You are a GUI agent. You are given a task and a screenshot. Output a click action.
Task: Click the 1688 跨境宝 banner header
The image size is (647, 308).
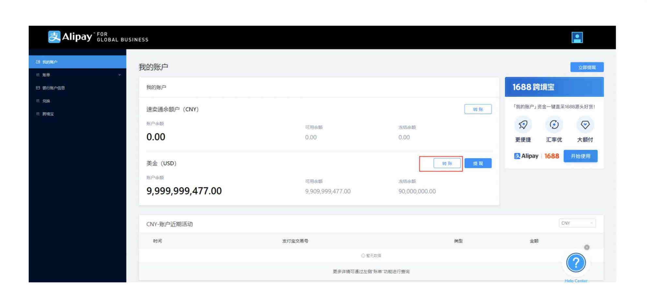pyautogui.click(x=554, y=87)
